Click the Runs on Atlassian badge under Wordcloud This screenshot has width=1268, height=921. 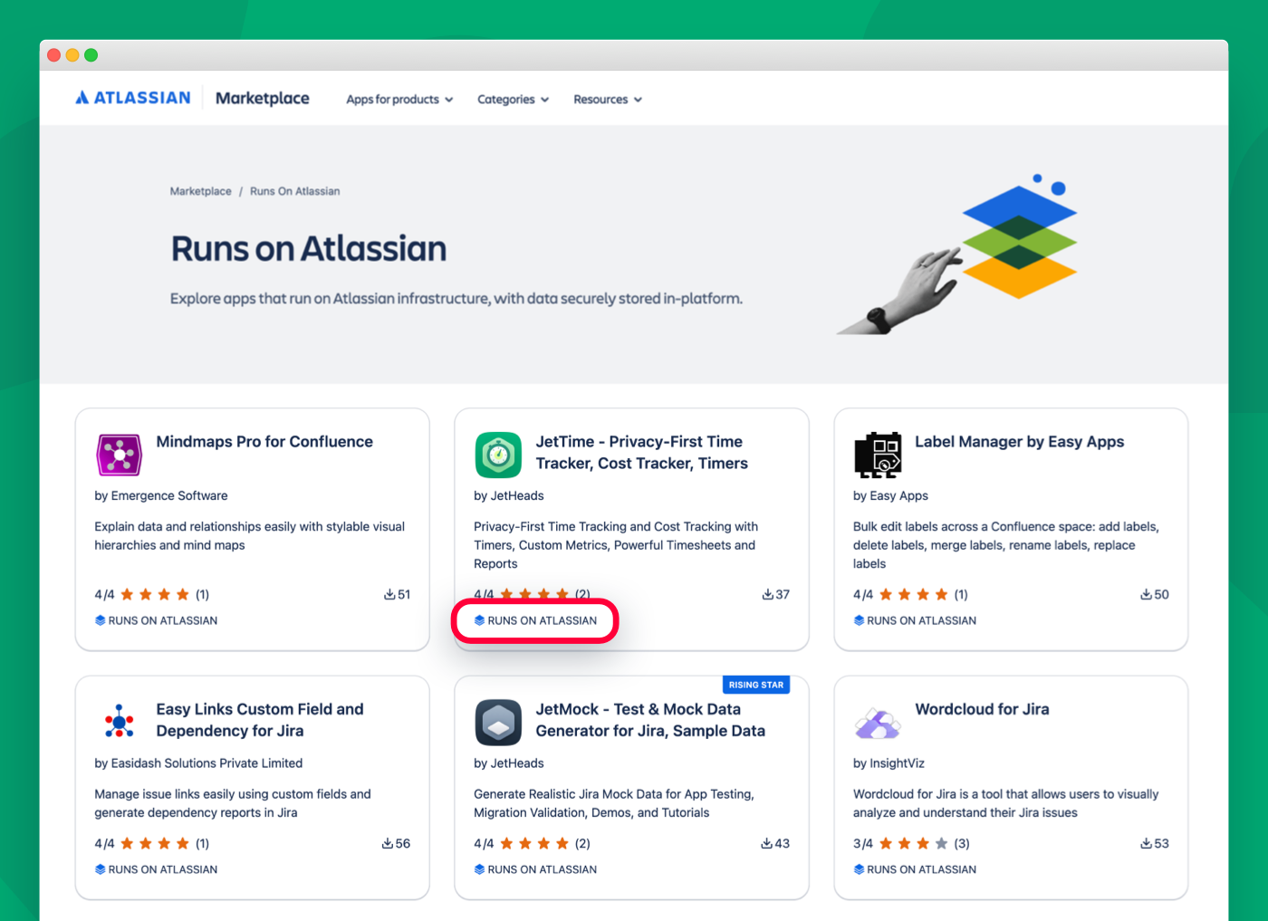coord(915,869)
